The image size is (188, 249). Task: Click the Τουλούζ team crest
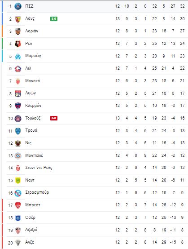tap(18, 119)
